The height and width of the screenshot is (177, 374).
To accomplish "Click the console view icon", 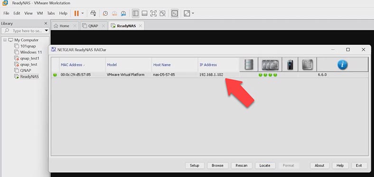I will pyautogui.click(x=175, y=13).
